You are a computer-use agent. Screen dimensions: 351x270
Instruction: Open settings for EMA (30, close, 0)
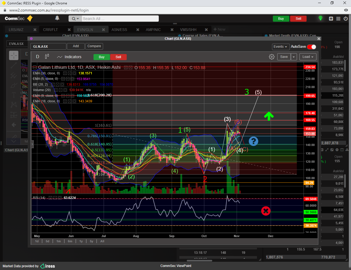[x=70, y=73]
